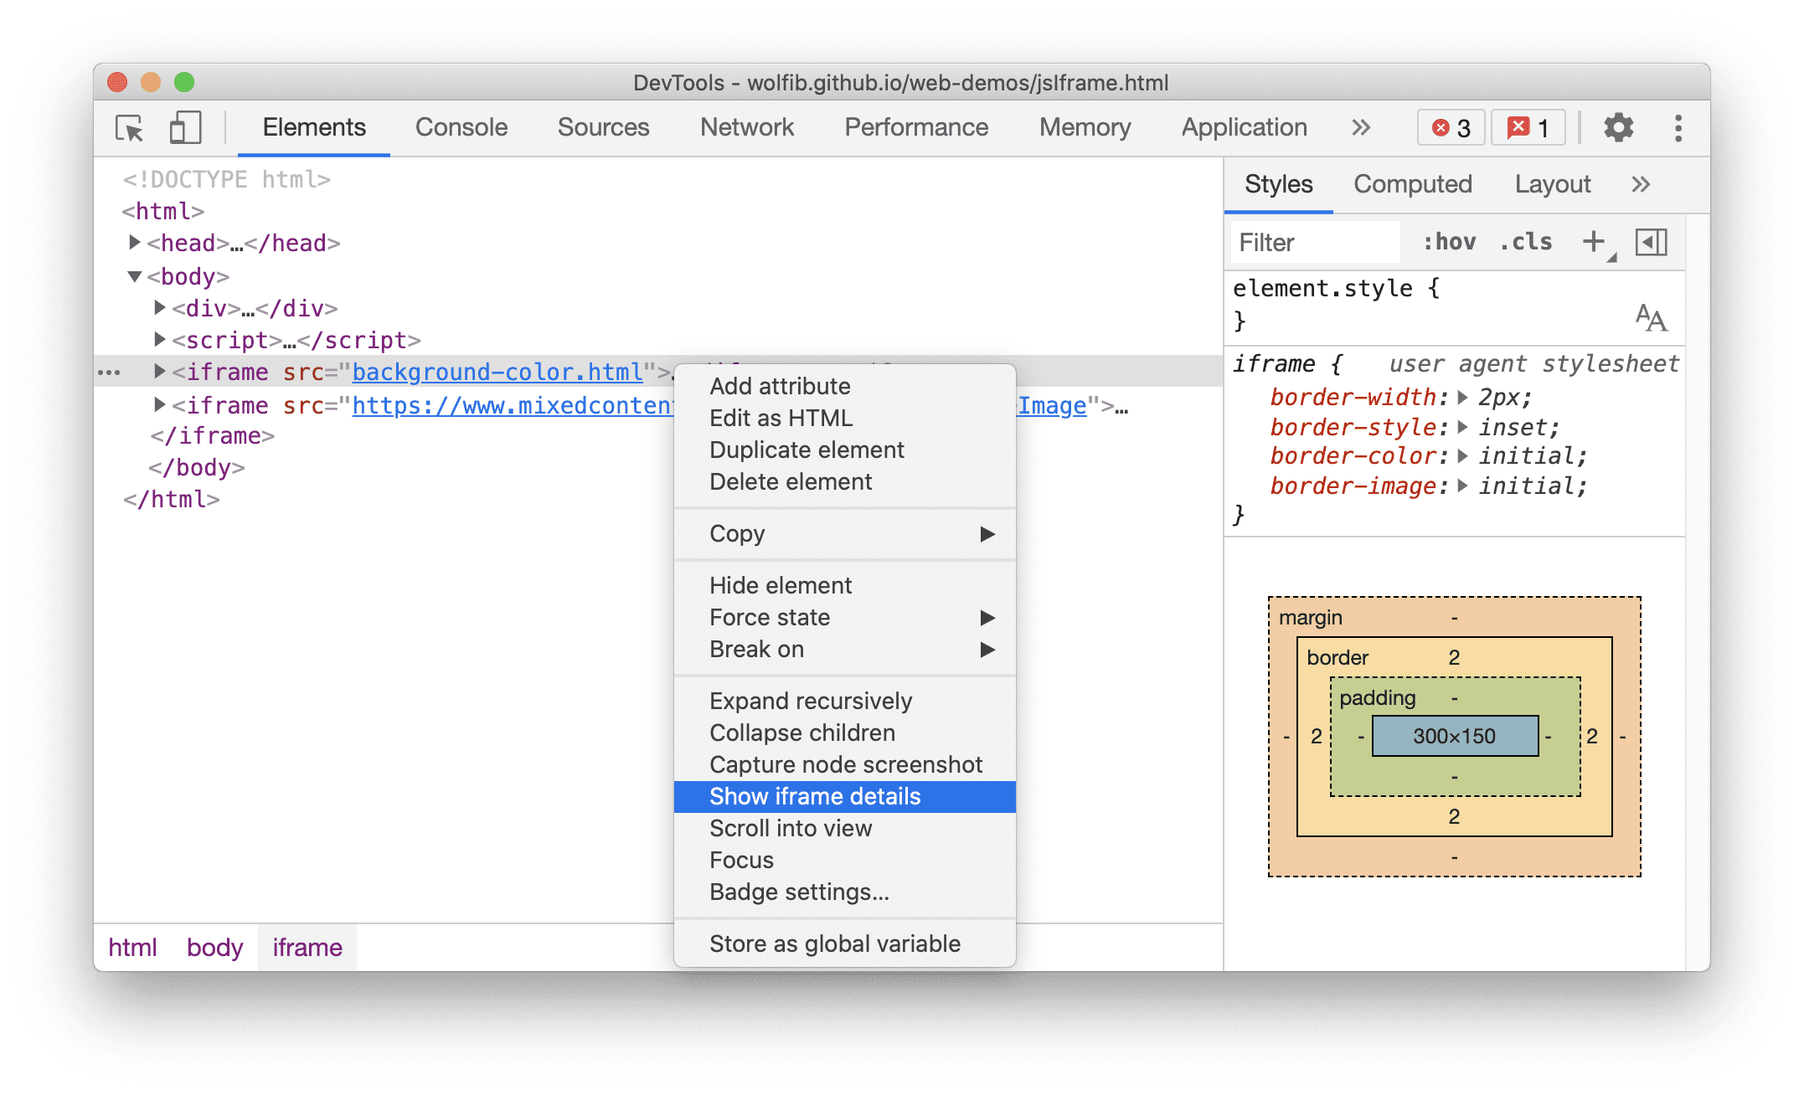
Task: Click the warnings badge icon showing 1
Action: tap(1528, 126)
